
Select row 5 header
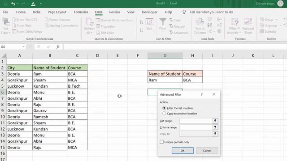coord(3,86)
